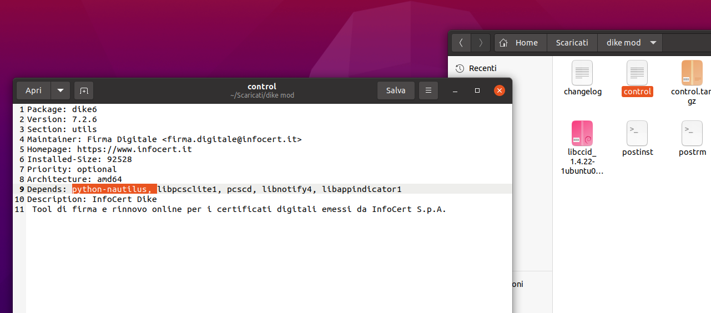Click line 8 'Architecture: amd64'

click(74, 179)
